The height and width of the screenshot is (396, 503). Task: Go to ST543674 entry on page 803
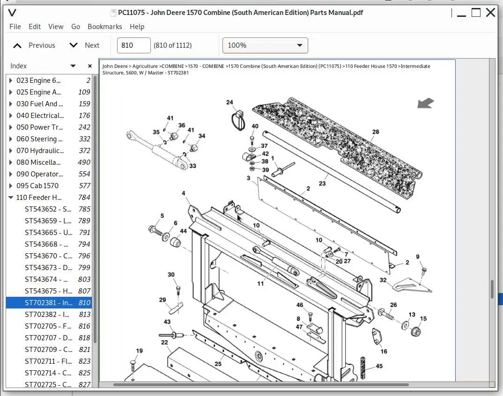(49, 279)
